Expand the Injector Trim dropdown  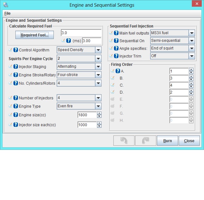point(192,56)
